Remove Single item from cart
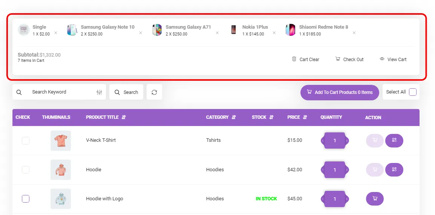The height and width of the screenshot is (215, 435). click(55, 33)
